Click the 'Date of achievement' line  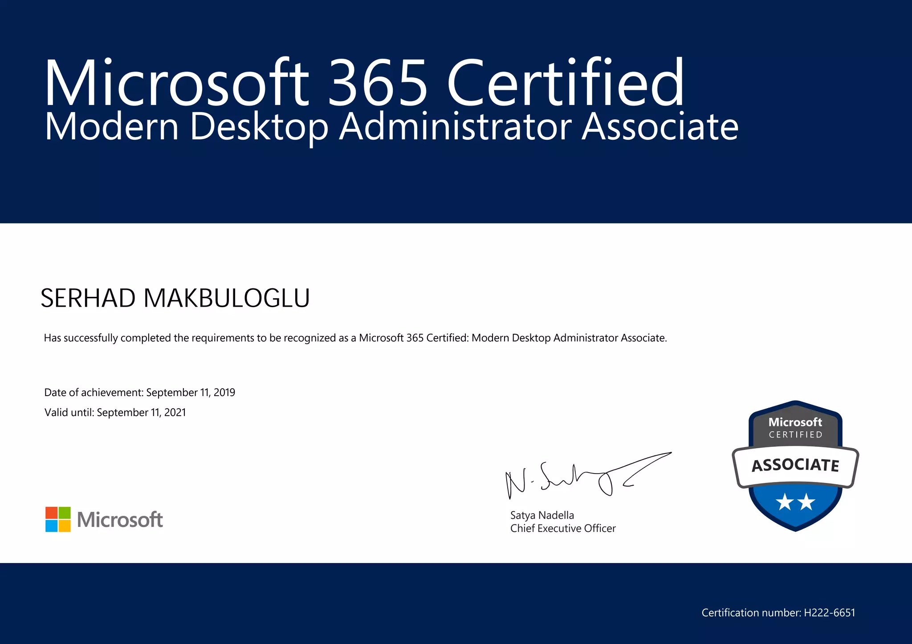tap(139, 393)
